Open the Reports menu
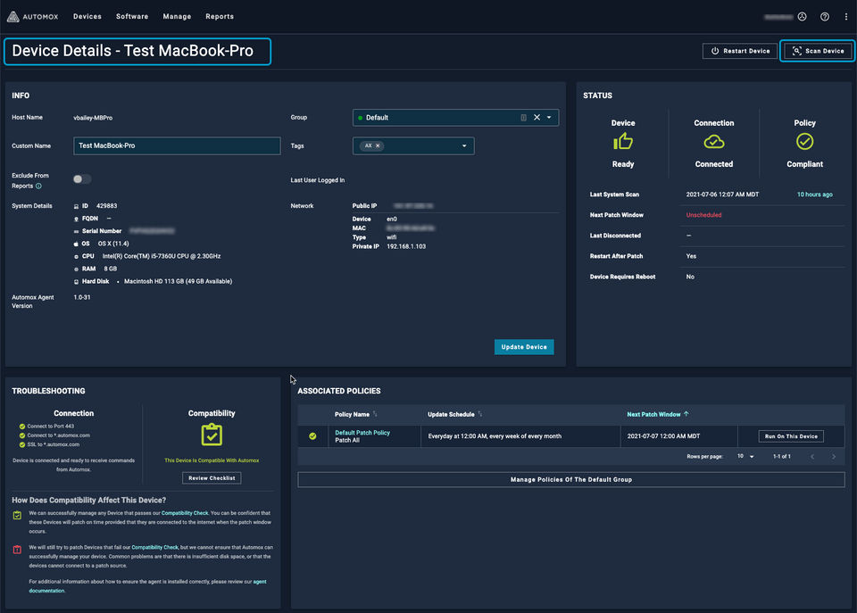Screen dimensions: 857x613 220,16
